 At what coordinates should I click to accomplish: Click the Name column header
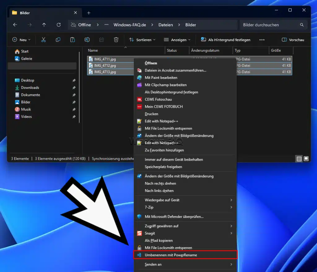(x=126, y=50)
